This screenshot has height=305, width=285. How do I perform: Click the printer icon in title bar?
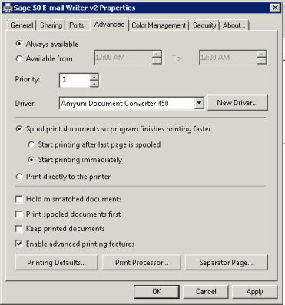coord(8,8)
